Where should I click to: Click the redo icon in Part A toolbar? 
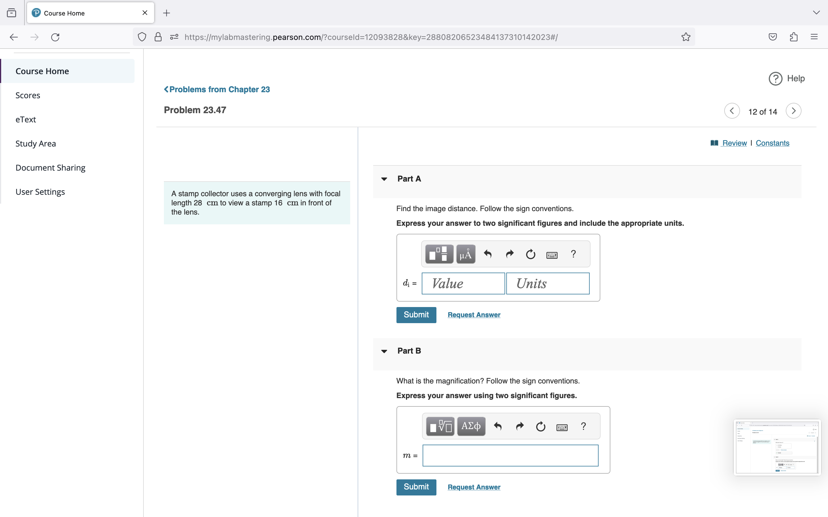tap(509, 254)
